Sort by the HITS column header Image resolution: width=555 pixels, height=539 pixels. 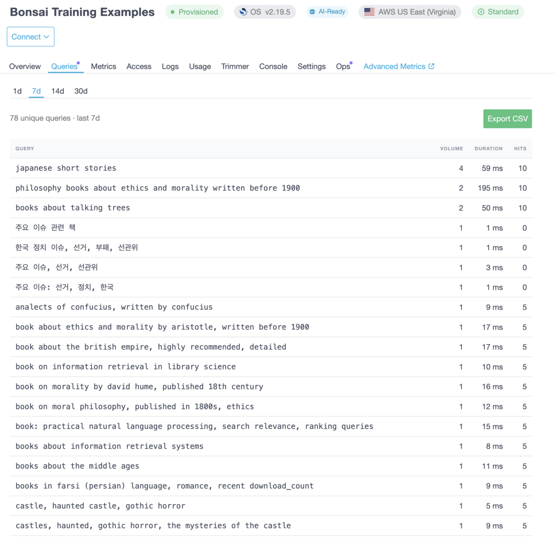pos(520,148)
